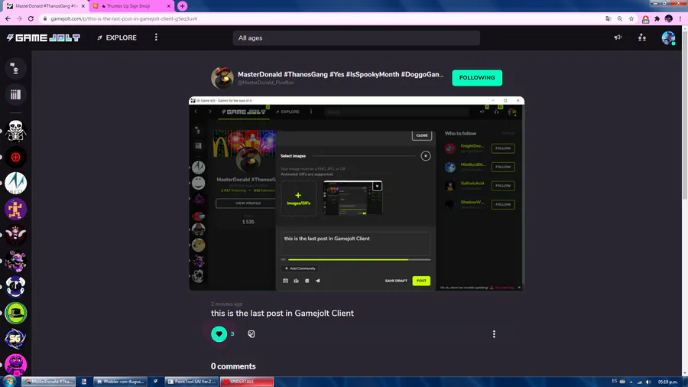Reload the current page
The image size is (688, 387).
click(31, 19)
